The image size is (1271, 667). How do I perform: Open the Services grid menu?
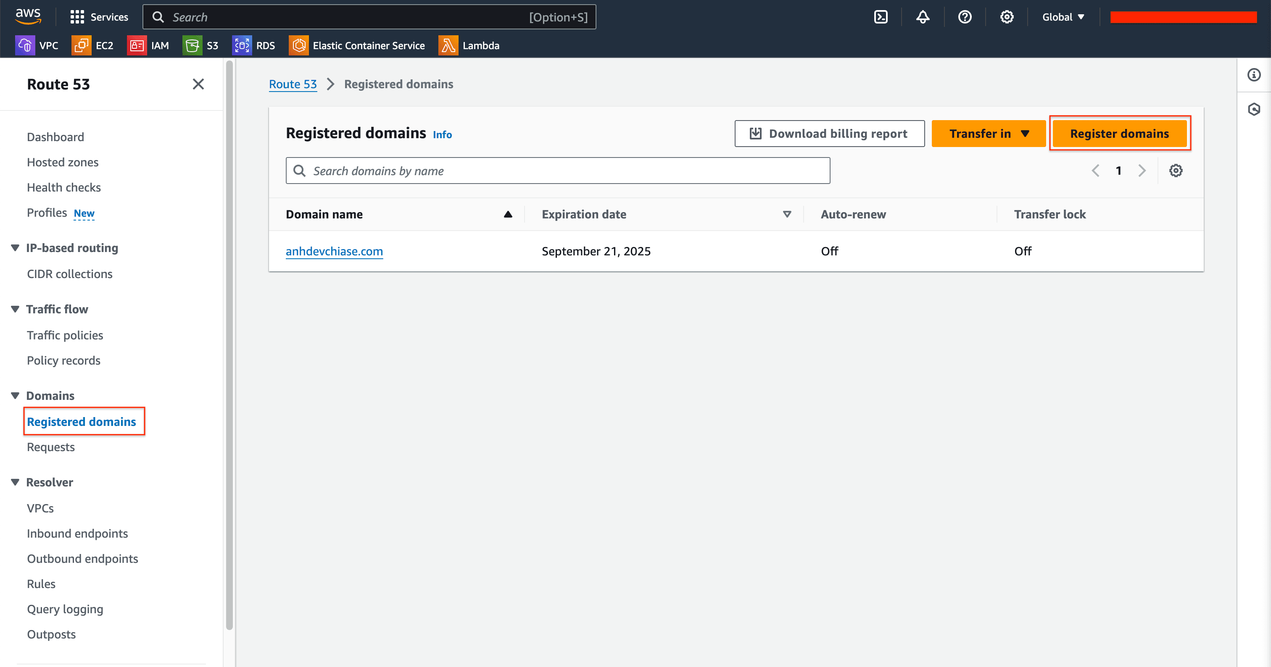point(77,17)
